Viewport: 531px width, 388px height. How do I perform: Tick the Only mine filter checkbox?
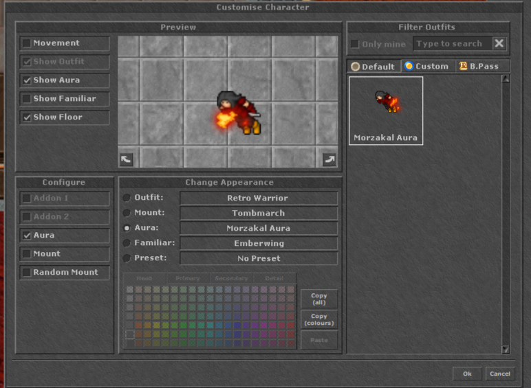click(355, 44)
